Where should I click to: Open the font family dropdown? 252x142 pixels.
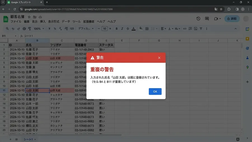86,29
